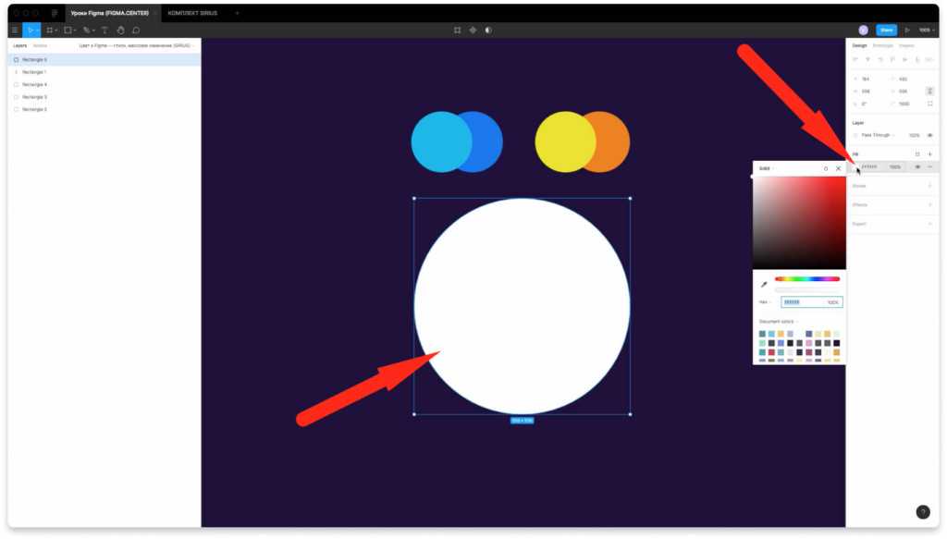Toggle the FFFFFF fill visibility eye

[x=917, y=167]
